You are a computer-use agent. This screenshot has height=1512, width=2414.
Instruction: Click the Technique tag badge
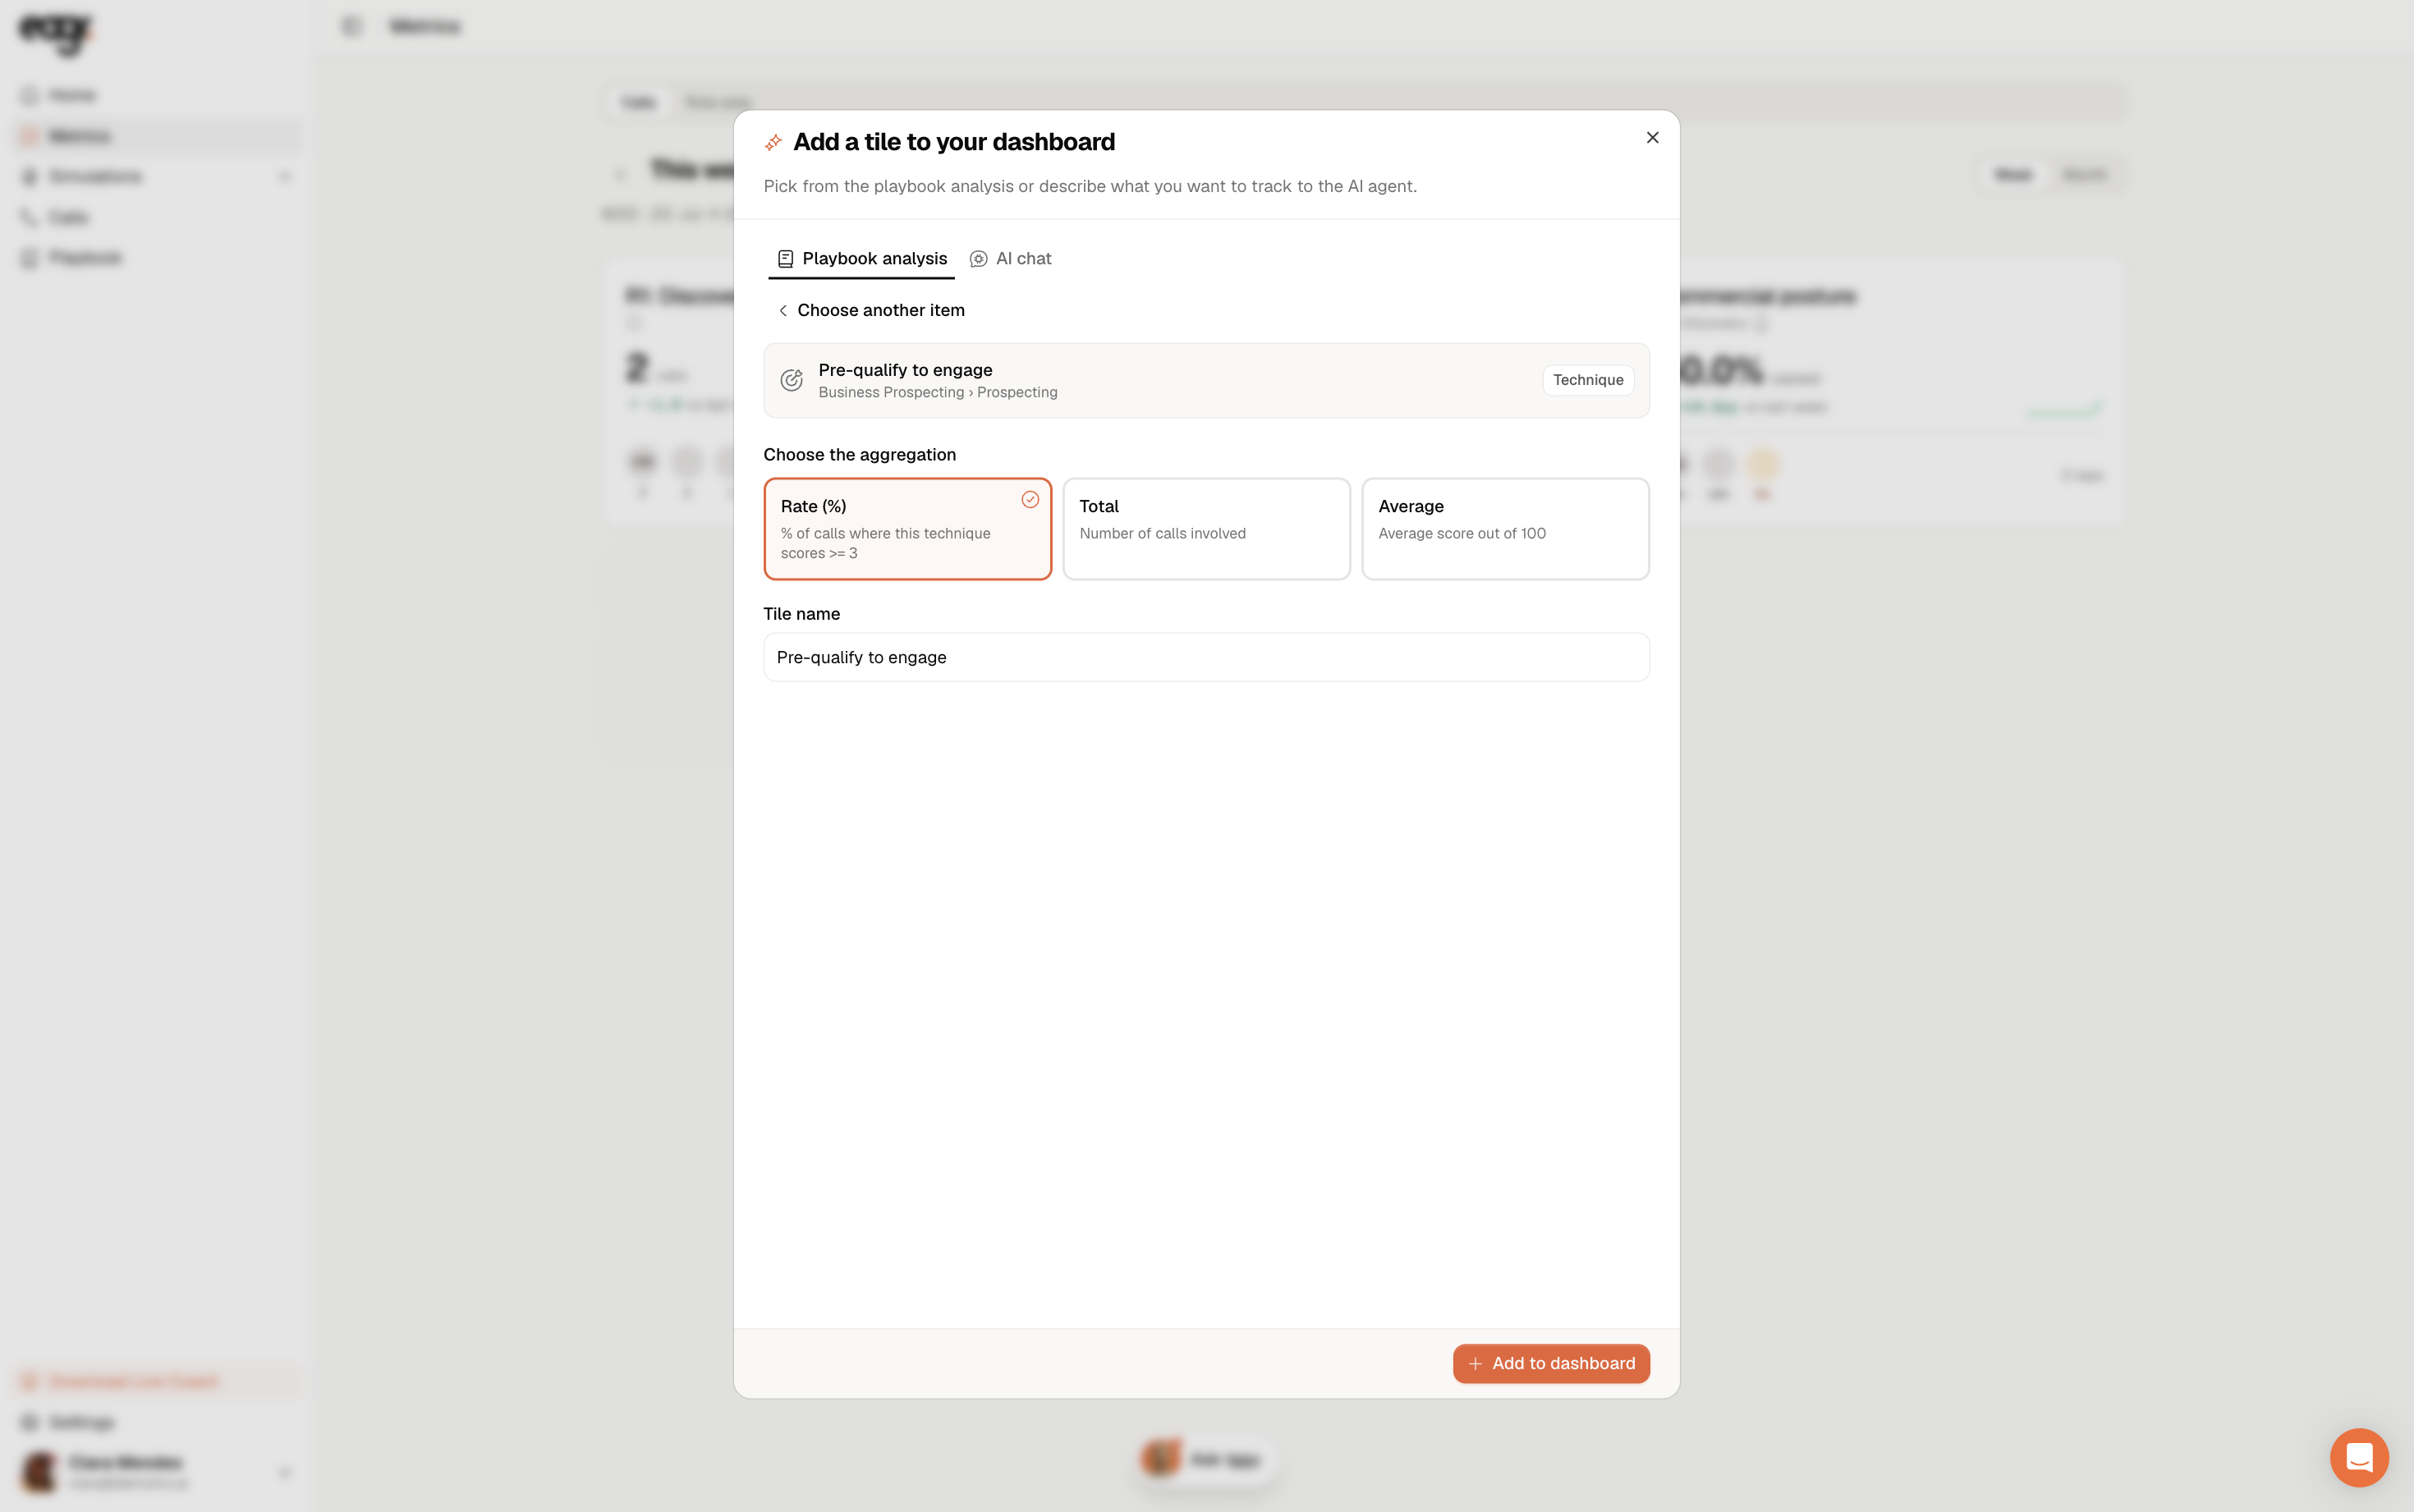pyautogui.click(x=1588, y=380)
